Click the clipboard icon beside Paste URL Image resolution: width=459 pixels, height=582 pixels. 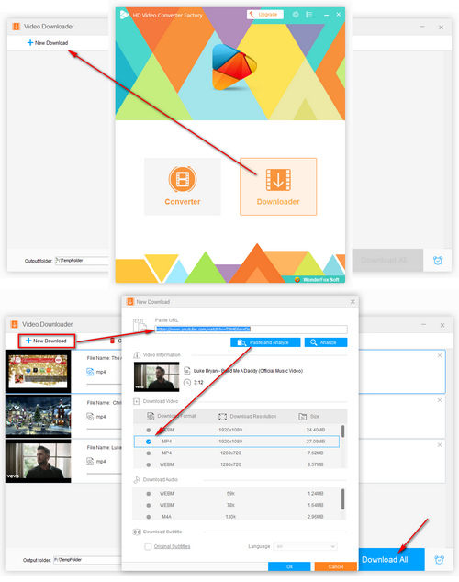click(x=140, y=325)
